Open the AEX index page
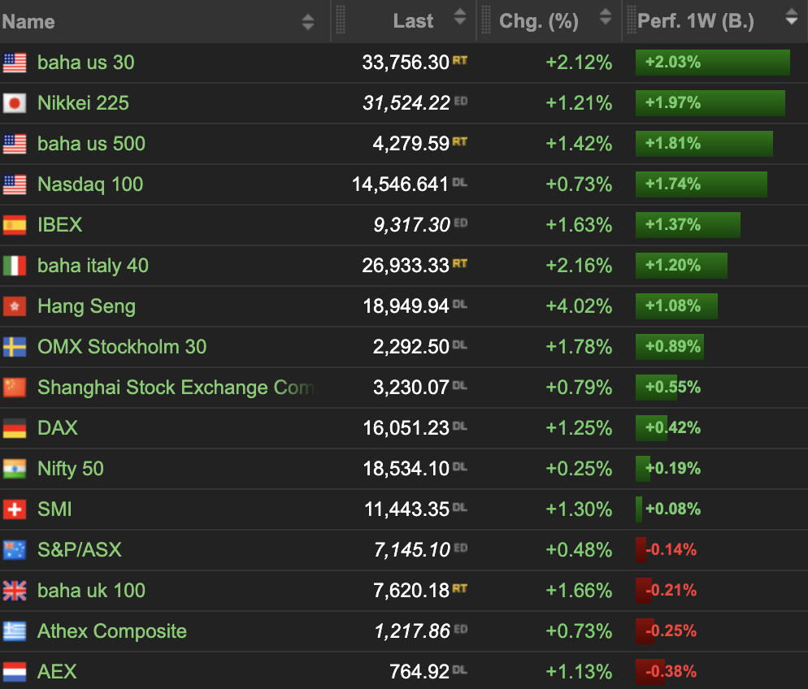 (x=57, y=673)
